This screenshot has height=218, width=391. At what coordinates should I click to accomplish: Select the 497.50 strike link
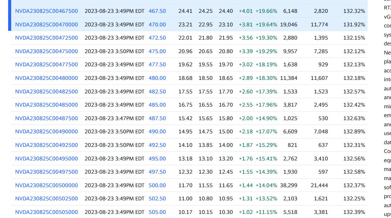[x=157, y=172]
